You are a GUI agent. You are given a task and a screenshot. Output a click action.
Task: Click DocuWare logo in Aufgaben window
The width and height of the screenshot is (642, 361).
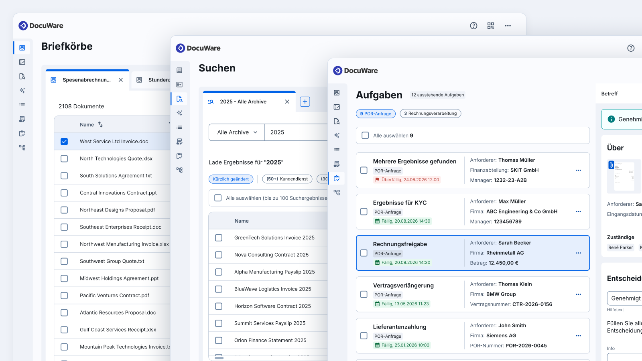[x=355, y=71]
